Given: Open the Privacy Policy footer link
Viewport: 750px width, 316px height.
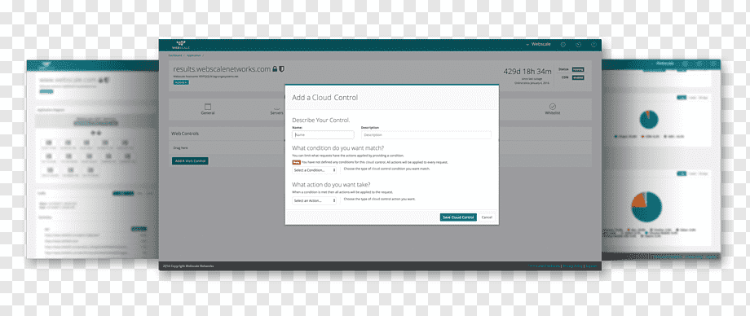Looking at the screenshot, I should coord(572,266).
